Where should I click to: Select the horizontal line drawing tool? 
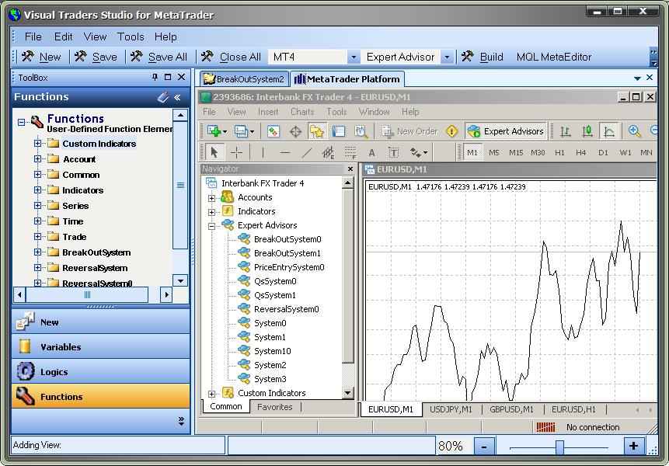click(x=285, y=152)
